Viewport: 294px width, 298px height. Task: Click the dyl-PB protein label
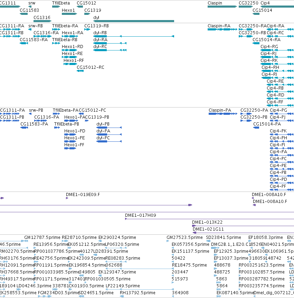[103, 124]
